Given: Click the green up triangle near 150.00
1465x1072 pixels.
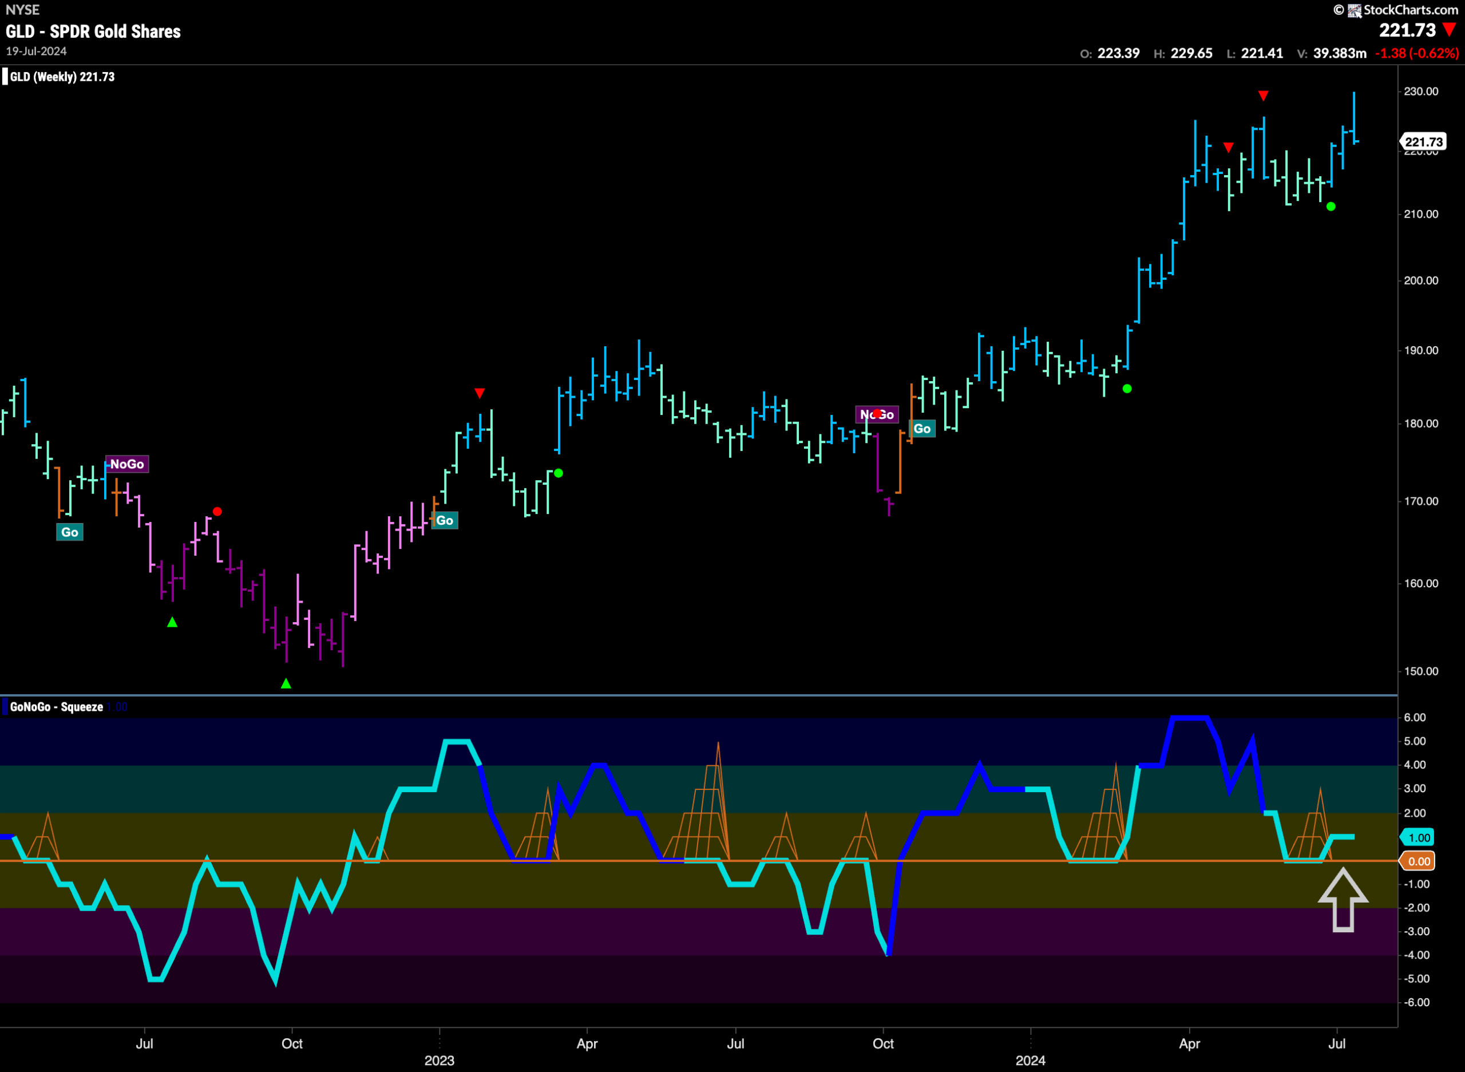Looking at the screenshot, I should pyautogui.click(x=286, y=683).
